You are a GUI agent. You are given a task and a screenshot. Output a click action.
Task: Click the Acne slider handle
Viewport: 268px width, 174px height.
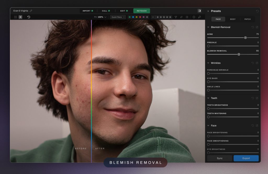point(245,38)
